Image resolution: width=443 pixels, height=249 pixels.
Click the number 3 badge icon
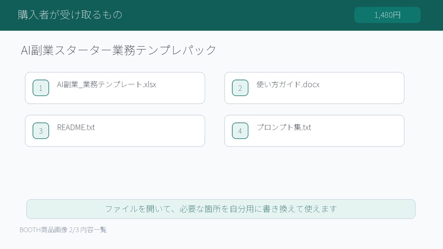pyautogui.click(x=41, y=131)
